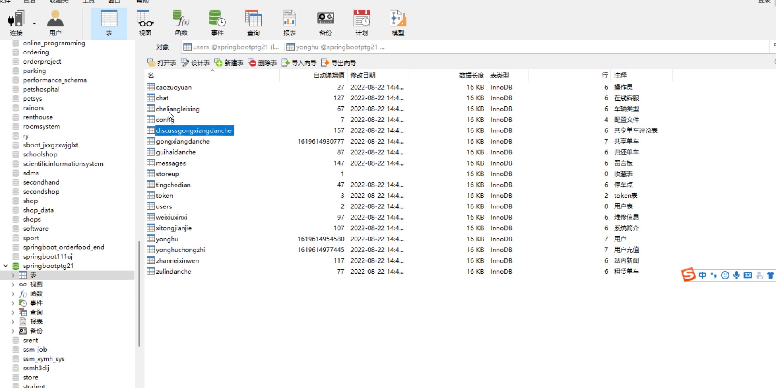776x388 pixels.
Task: Open the 连接 dropdown arrow
Action: (34, 24)
